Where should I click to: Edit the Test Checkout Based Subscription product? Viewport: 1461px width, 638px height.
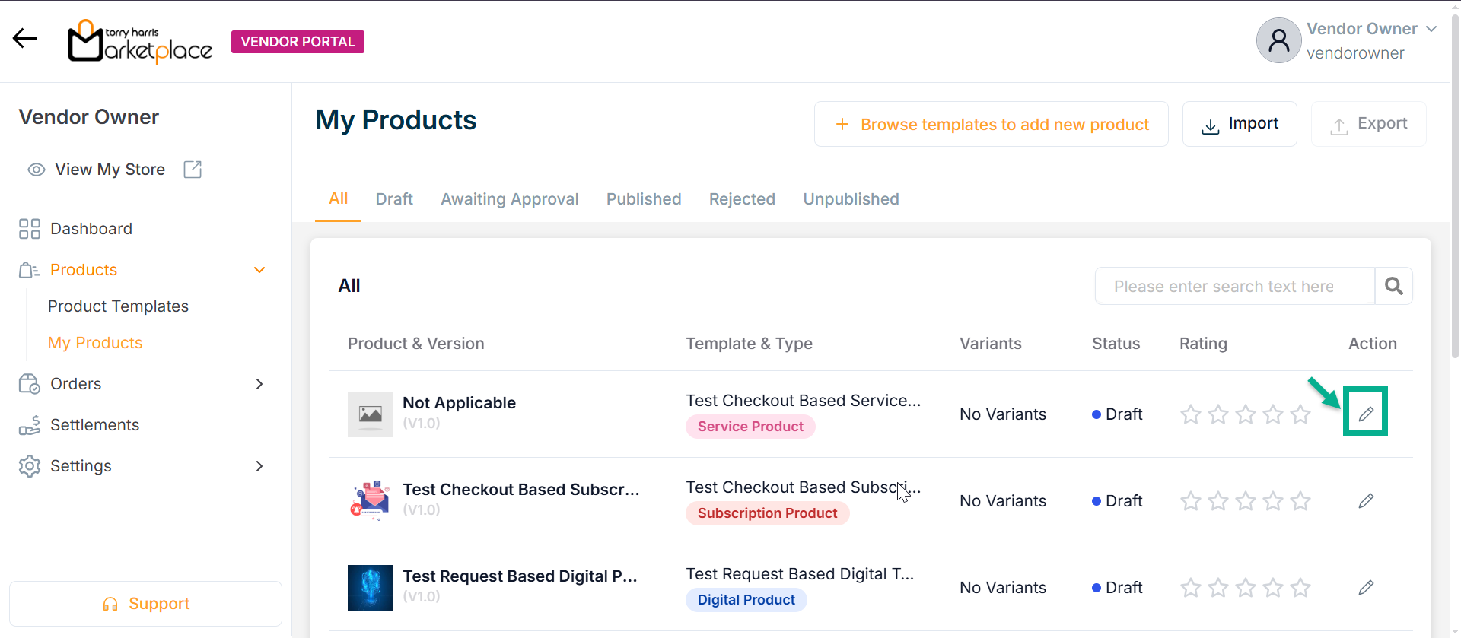coord(1366,500)
